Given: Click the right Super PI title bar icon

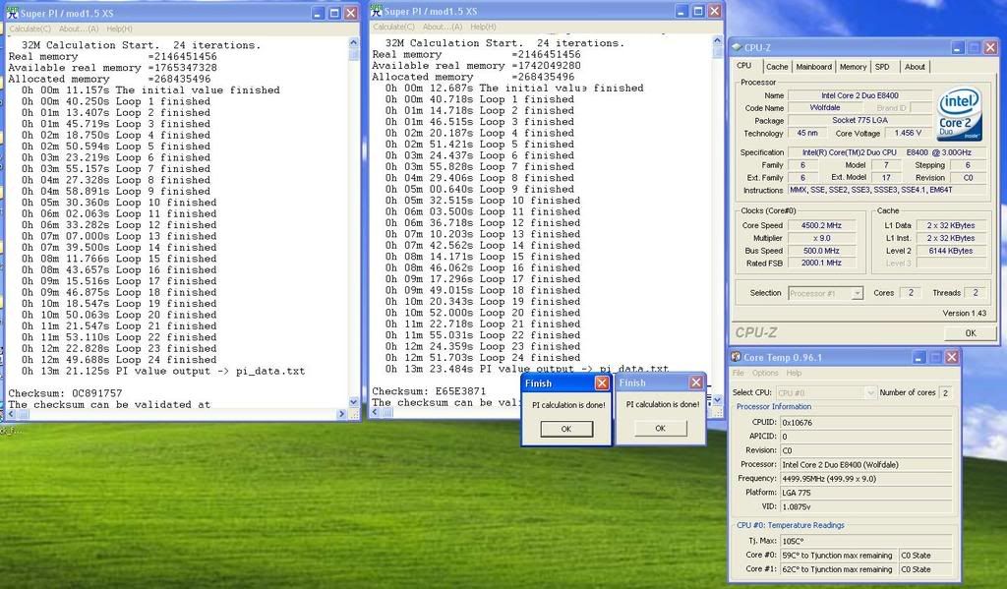Looking at the screenshot, I should tap(377, 11).
